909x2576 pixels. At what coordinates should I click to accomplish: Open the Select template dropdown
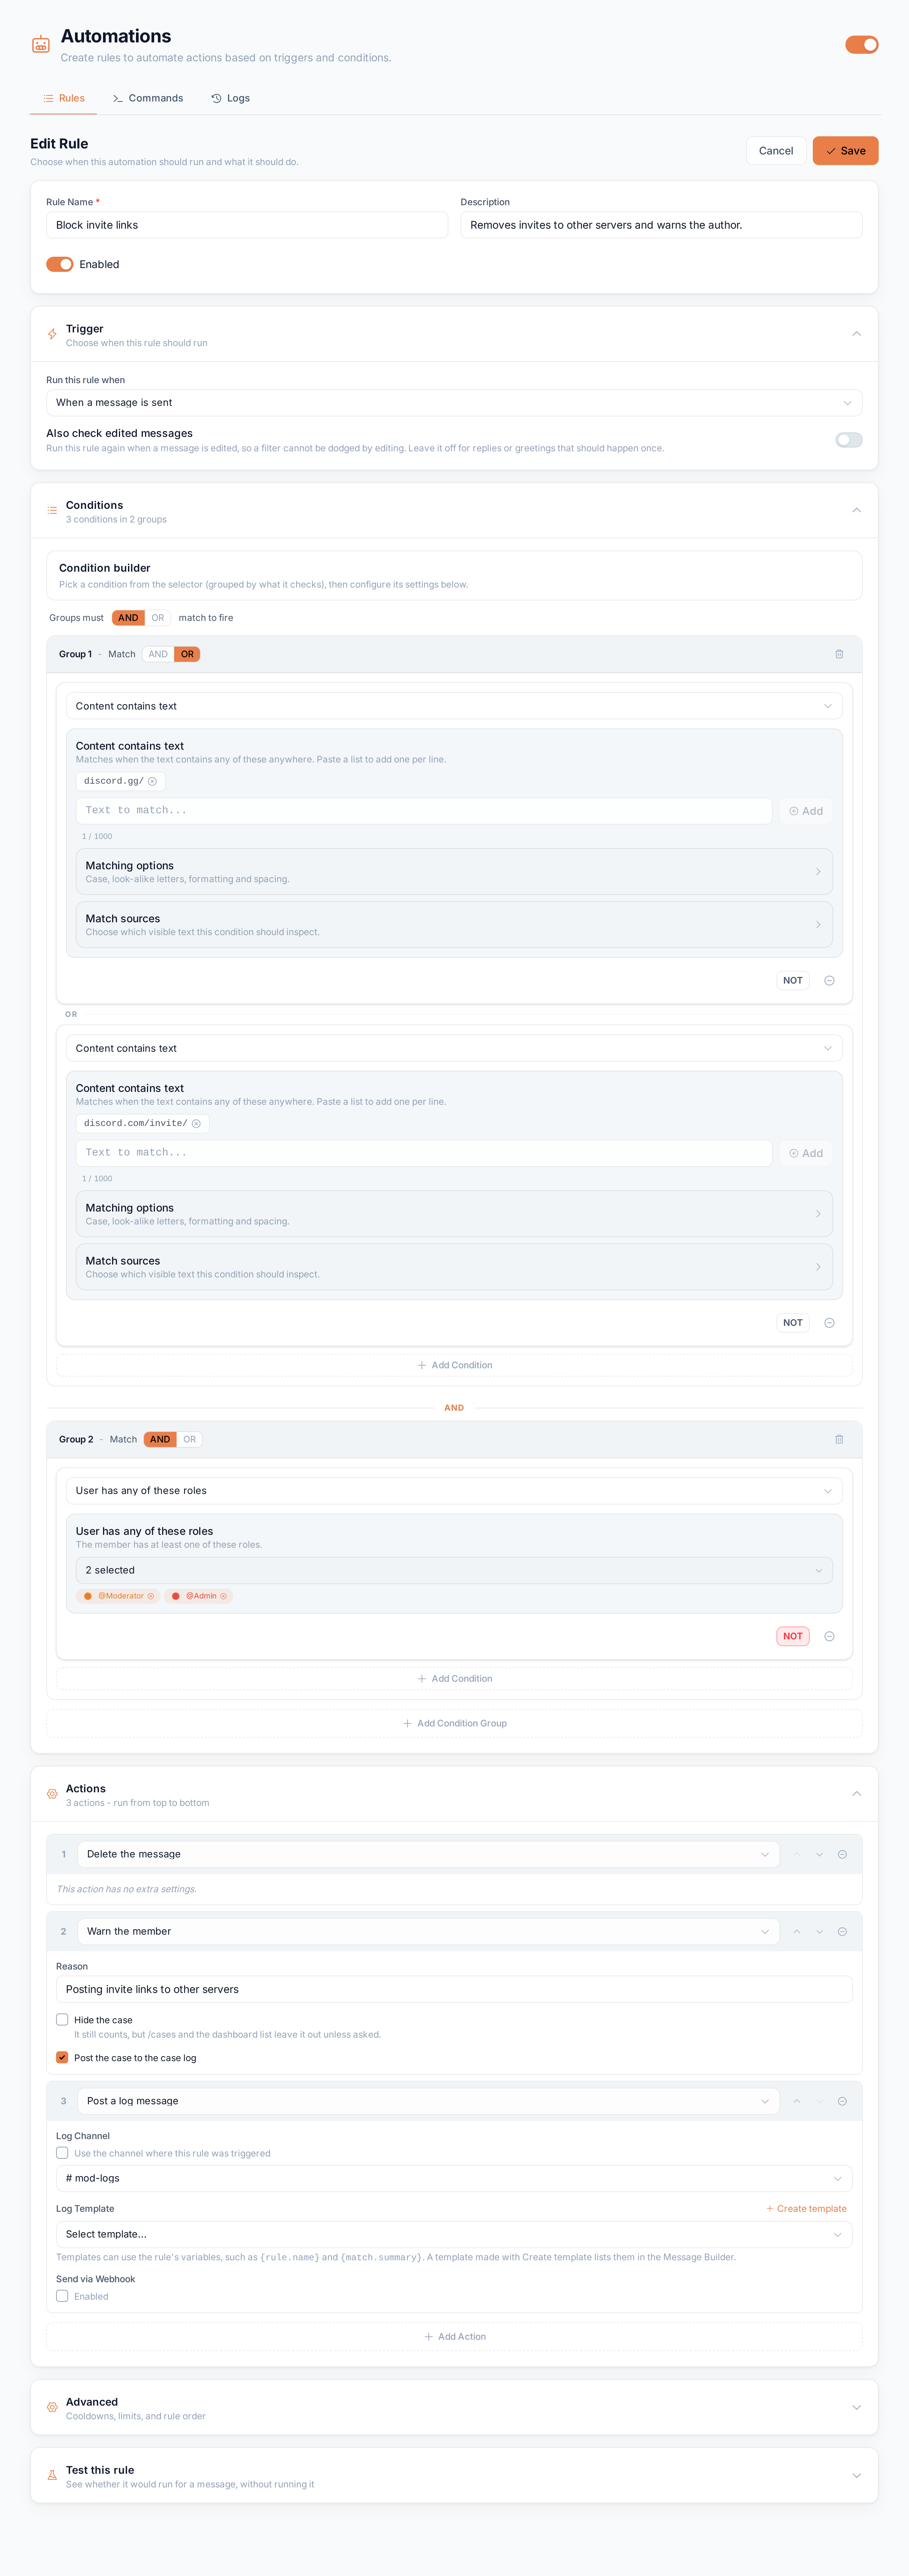[454, 2234]
